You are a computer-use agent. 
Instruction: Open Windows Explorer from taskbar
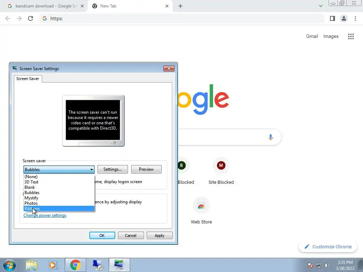[x=32, y=265]
